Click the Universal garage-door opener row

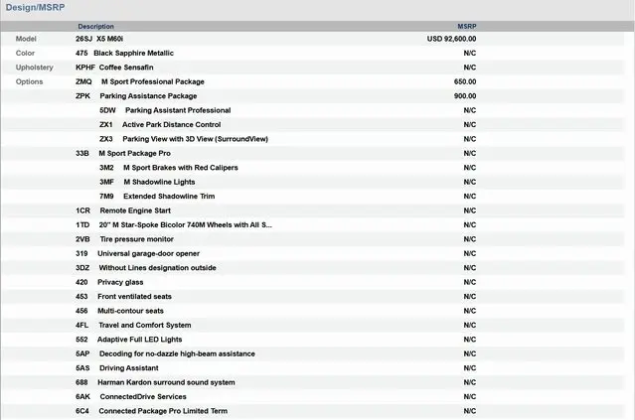(148, 254)
